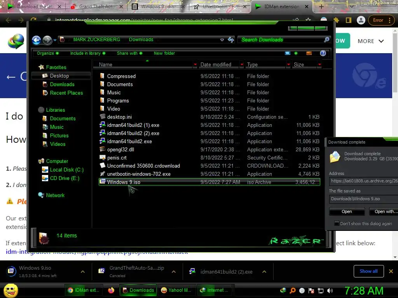The width and height of the screenshot is (398, 298).
Task: Click the Compressed folder icon
Action: pos(102,76)
